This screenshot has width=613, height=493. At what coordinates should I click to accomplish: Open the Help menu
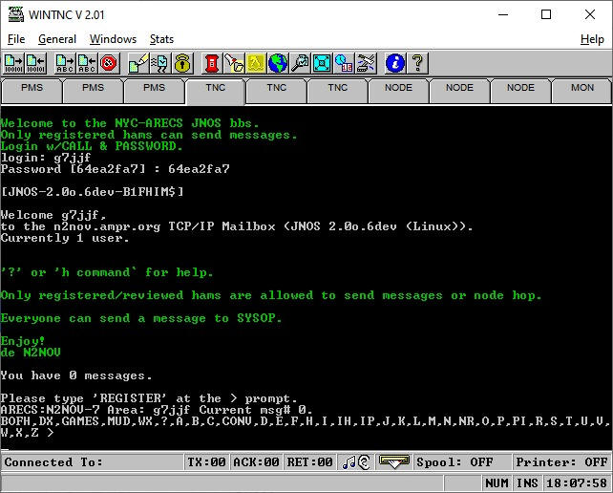592,39
